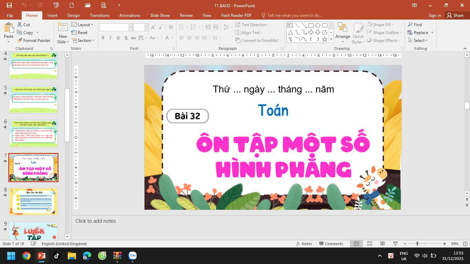Click the Format Painter tool

33,41
